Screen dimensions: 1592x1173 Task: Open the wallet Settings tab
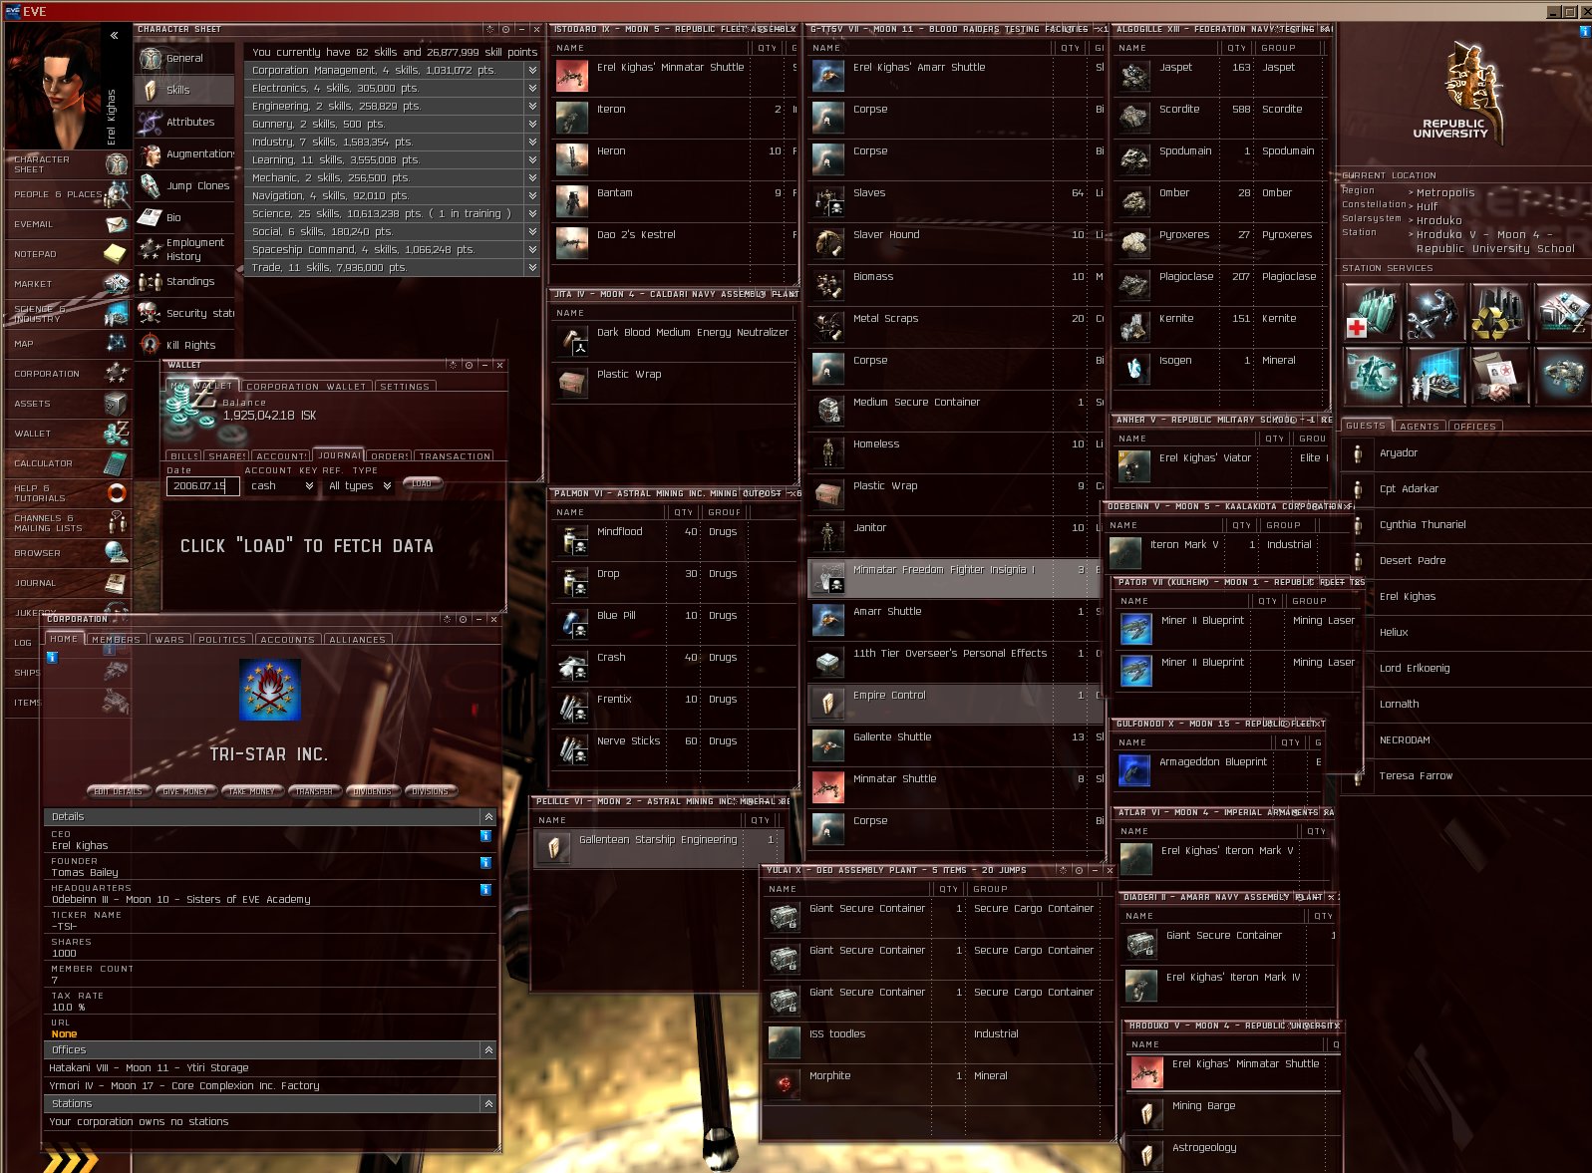point(405,387)
